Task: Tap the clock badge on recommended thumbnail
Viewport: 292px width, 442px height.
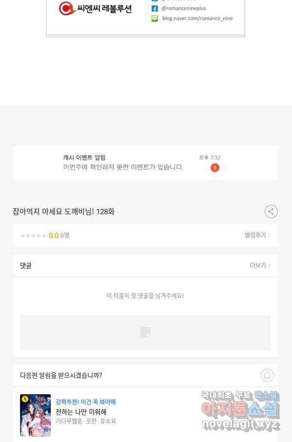Action: [25, 399]
